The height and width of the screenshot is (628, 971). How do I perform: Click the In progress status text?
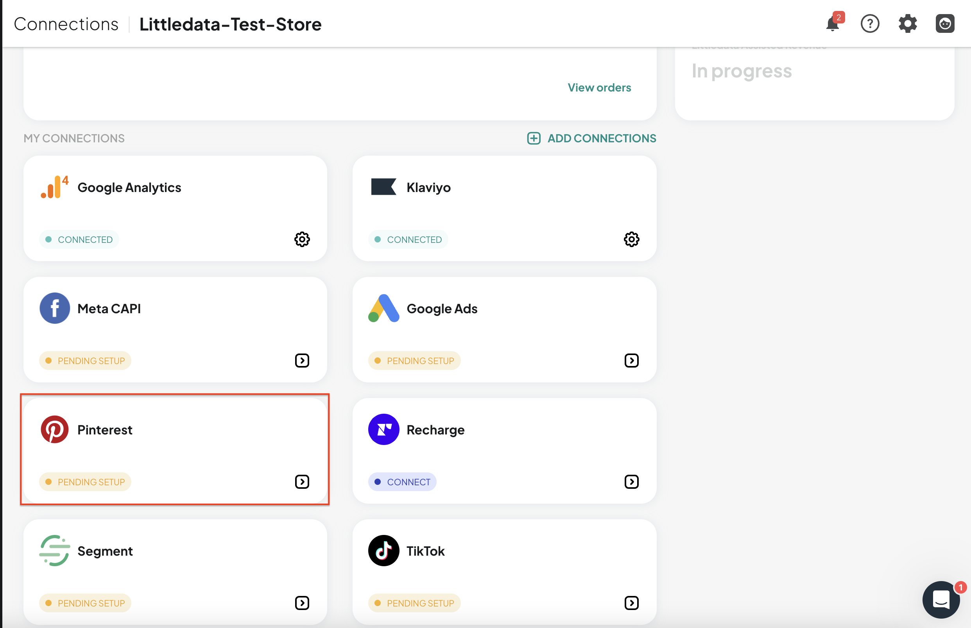tap(742, 71)
